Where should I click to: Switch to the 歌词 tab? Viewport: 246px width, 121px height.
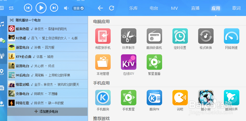(236, 8)
